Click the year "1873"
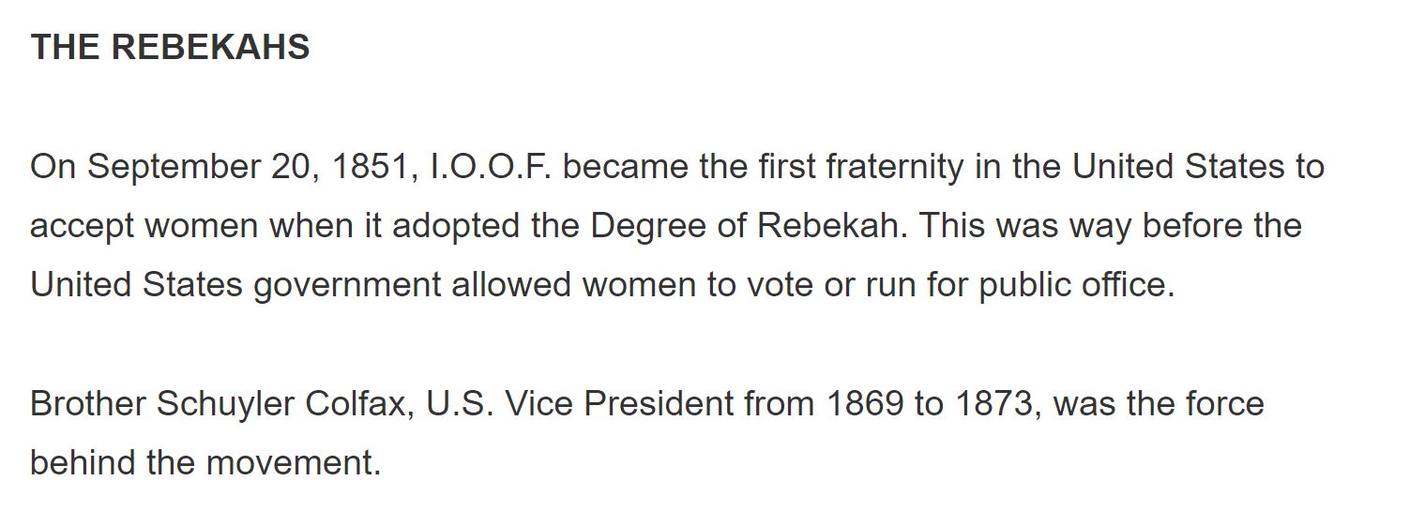Viewport: 1410px width, 526px height. tap(994, 404)
